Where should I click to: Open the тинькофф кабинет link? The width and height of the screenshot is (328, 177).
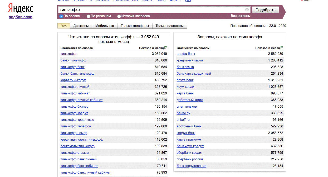click(75, 93)
